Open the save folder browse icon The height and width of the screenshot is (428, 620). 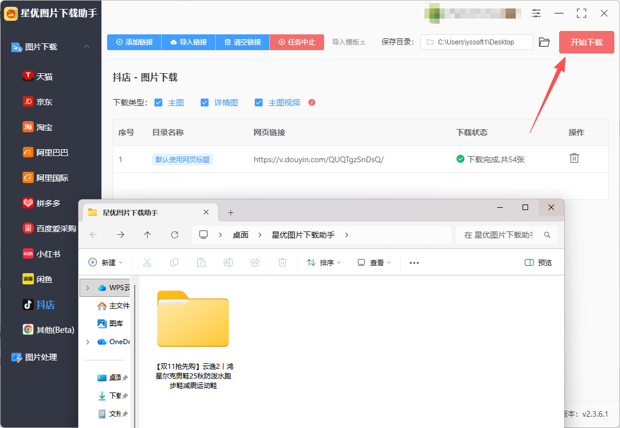point(544,42)
